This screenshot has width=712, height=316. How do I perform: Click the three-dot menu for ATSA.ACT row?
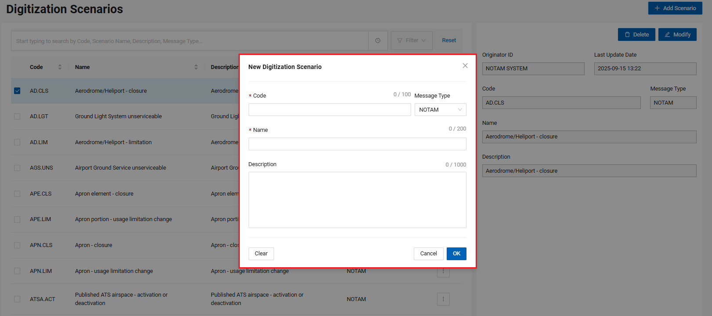(443, 299)
